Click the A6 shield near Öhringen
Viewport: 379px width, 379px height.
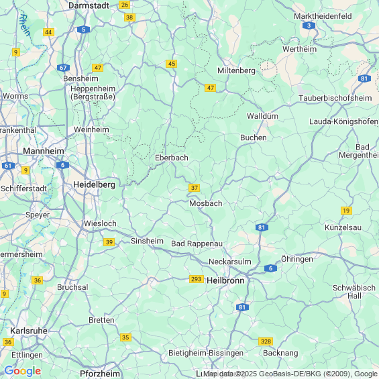pyautogui.click(x=270, y=268)
